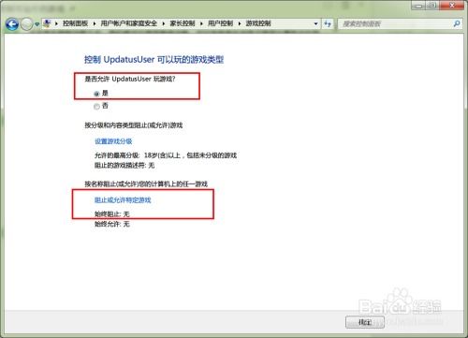Open the 设置游戏分级 link

coord(113,141)
